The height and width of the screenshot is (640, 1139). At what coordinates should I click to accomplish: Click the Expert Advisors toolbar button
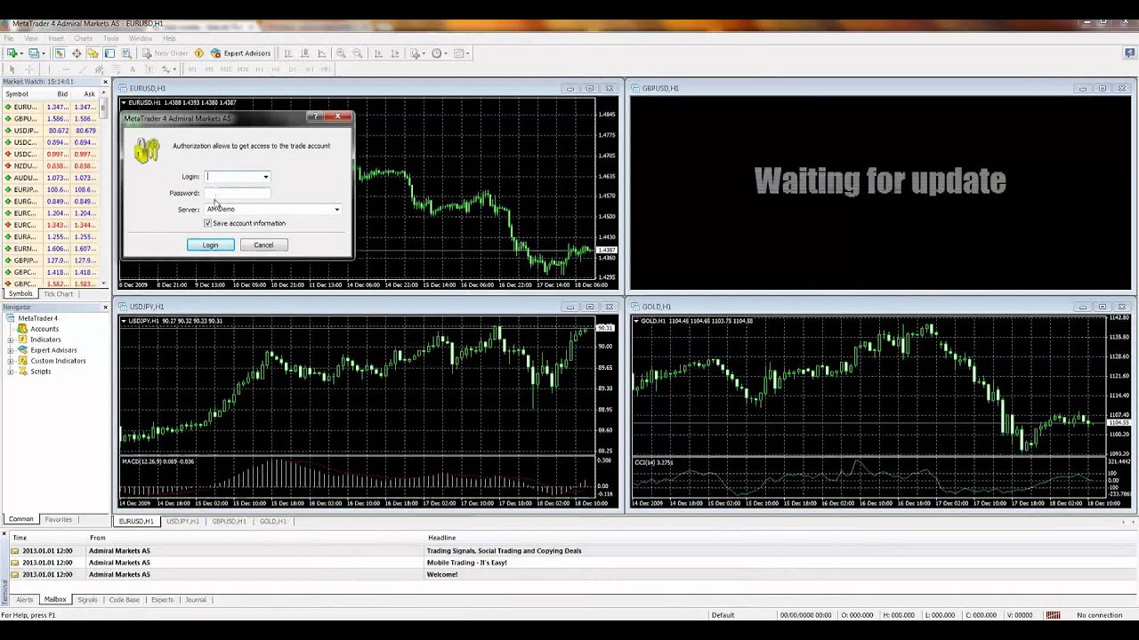coord(240,53)
